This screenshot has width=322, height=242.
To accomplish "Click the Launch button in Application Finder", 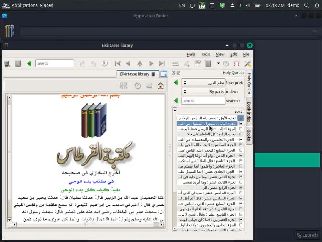I will (x=308, y=235).
